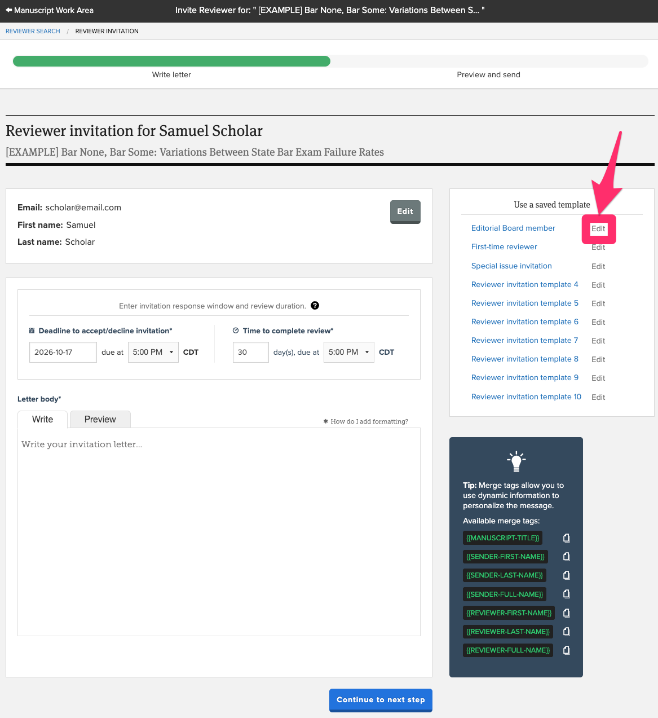Open the invitation deadline time dropdown
Screen dimensions: 658x718
(x=153, y=352)
